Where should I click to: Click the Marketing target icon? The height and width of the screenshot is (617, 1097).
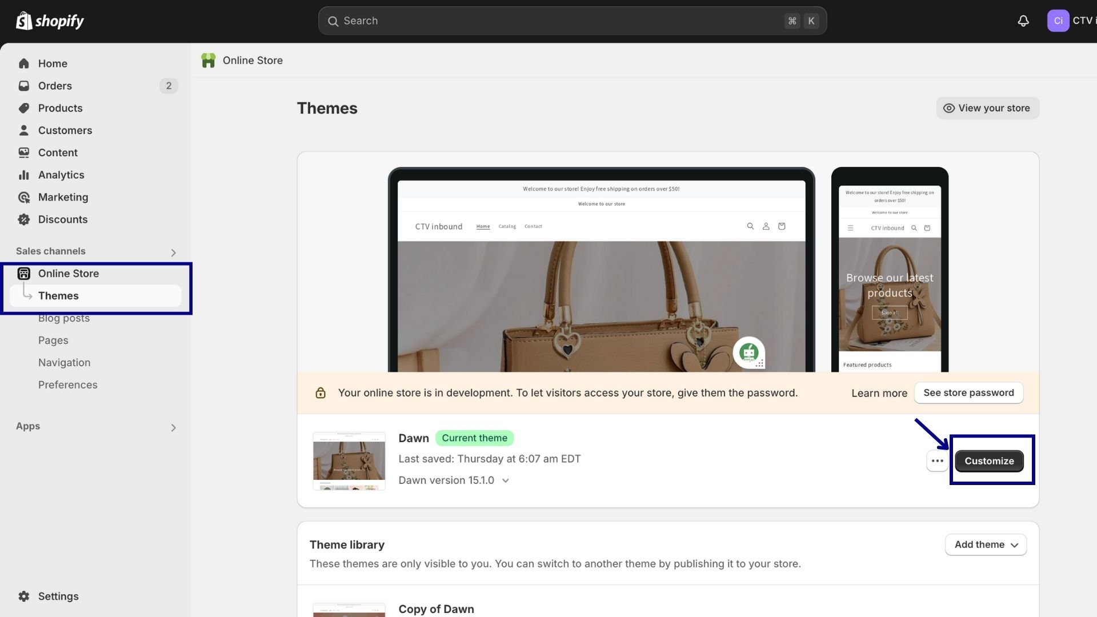pos(23,197)
